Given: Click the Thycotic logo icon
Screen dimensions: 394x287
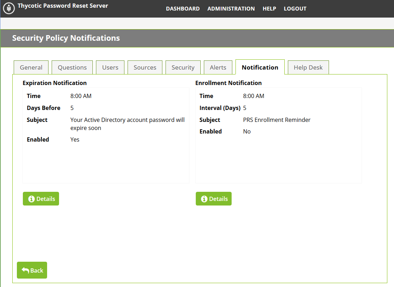Looking at the screenshot, I should (x=9, y=9).
